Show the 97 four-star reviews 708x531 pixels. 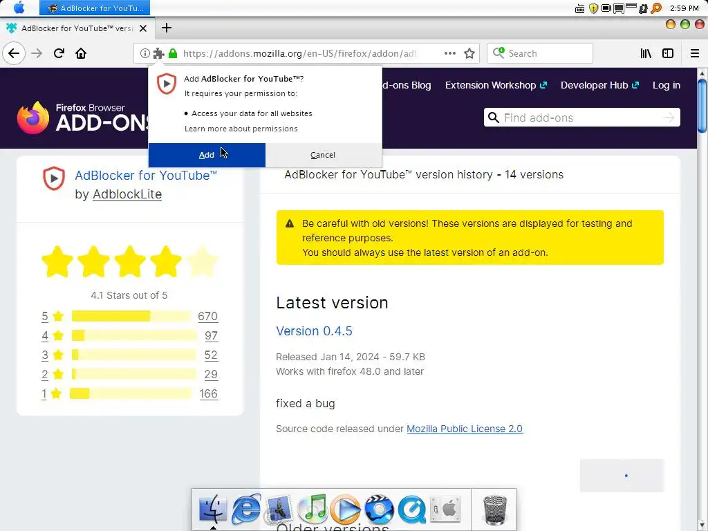pos(211,335)
